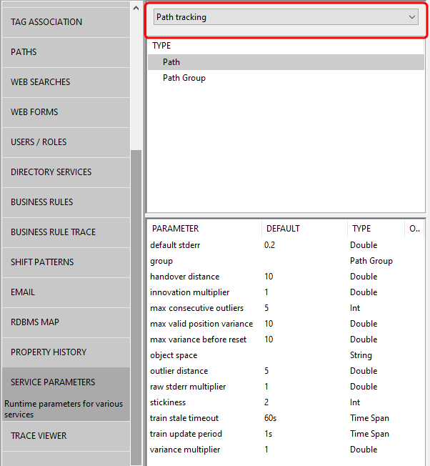430x466 pixels.
Task: Click Time Span type of train stale timeout
Action: (x=369, y=418)
